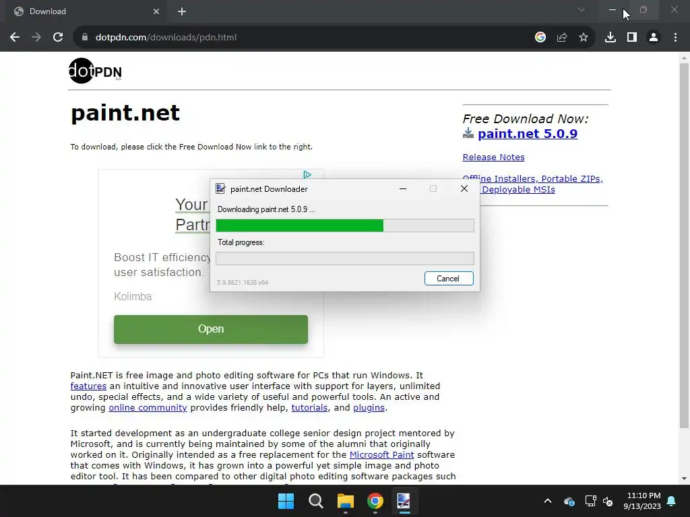690x517 pixels.
Task: Open the online community link
Action: pyautogui.click(x=148, y=407)
